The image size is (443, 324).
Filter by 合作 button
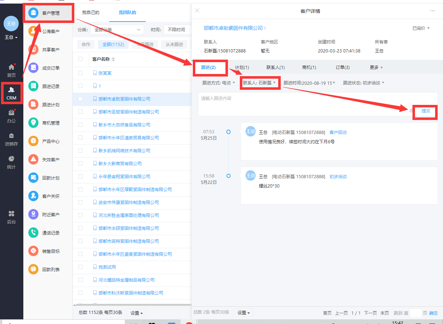(x=86, y=45)
